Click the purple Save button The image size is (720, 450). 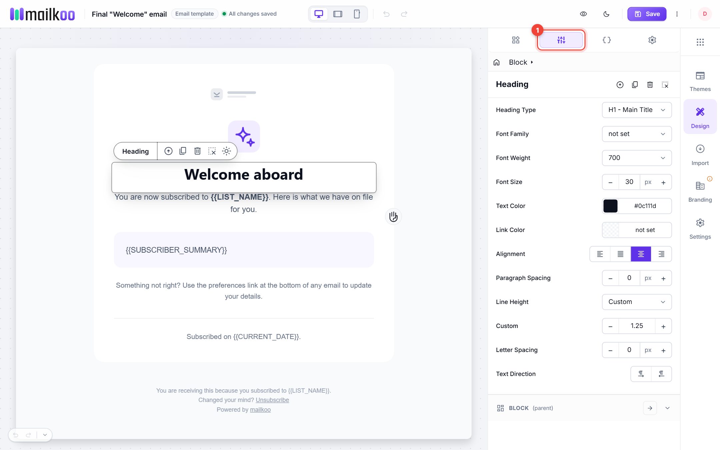pyautogui.click(x=647, y=14)
